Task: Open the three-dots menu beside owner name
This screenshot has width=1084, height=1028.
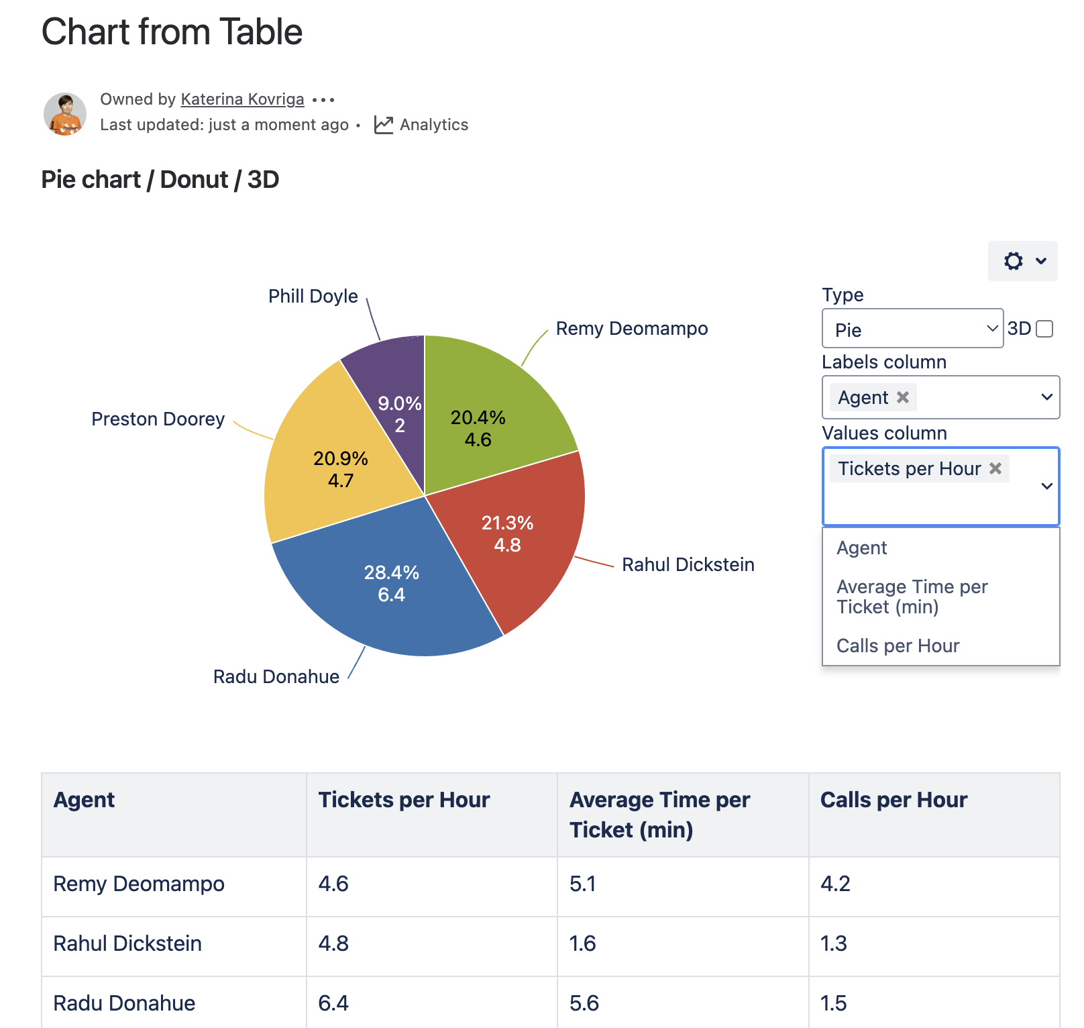Action: point(323,100)
